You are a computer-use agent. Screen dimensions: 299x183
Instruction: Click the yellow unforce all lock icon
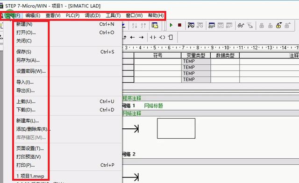point(279,25)
